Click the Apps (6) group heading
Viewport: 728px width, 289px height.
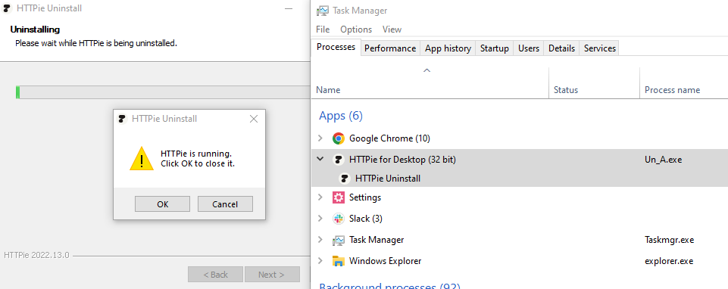coord(341,116)
